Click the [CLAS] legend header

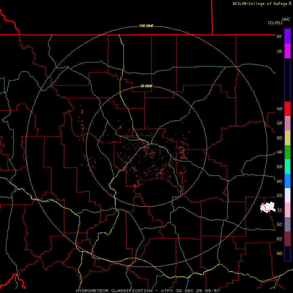tap(275, 22)
